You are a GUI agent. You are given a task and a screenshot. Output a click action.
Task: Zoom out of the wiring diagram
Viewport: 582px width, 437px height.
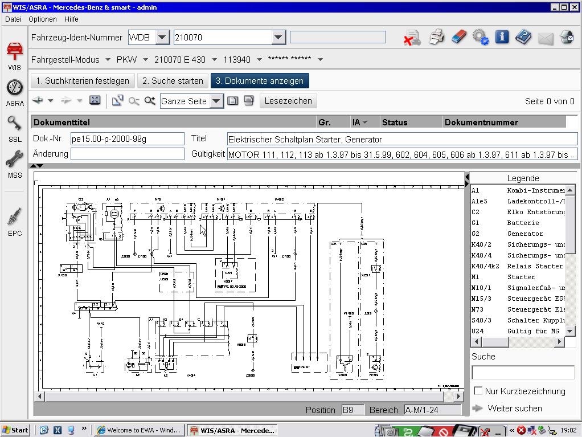pyautogui.click(x=134, y=101)
